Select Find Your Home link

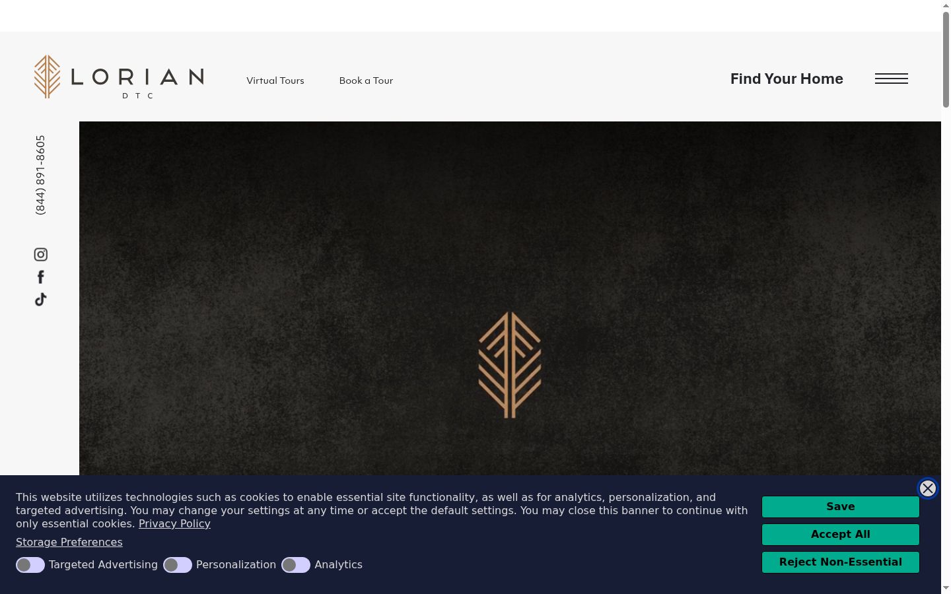point(787,79)
